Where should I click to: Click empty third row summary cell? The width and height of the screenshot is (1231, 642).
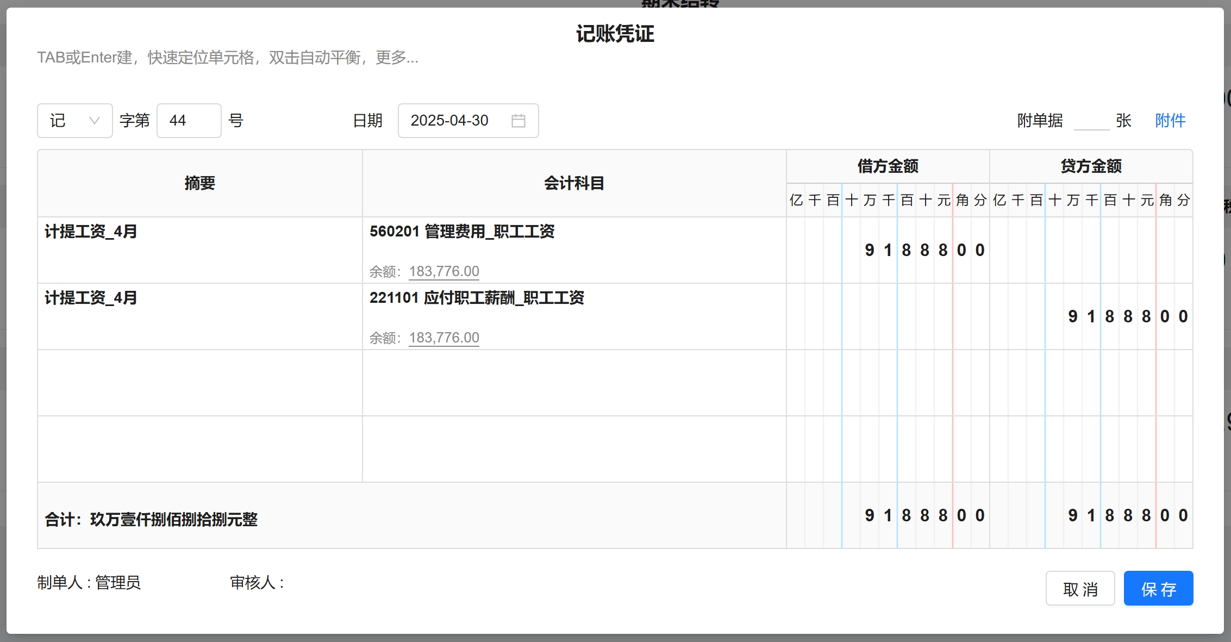tap(199, 383)
